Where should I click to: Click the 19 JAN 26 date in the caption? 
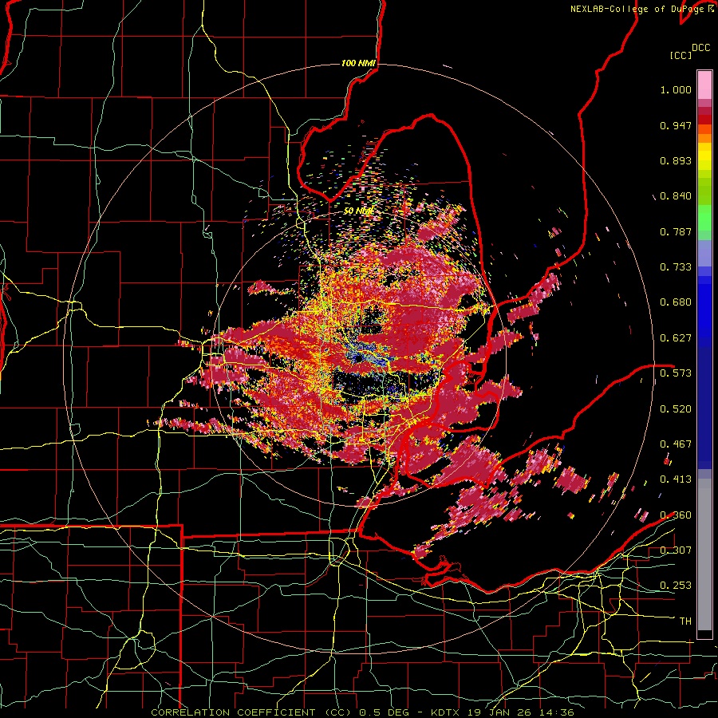tap(500, 712)
